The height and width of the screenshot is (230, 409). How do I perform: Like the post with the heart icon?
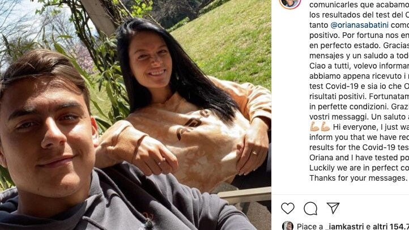point(288,208)
